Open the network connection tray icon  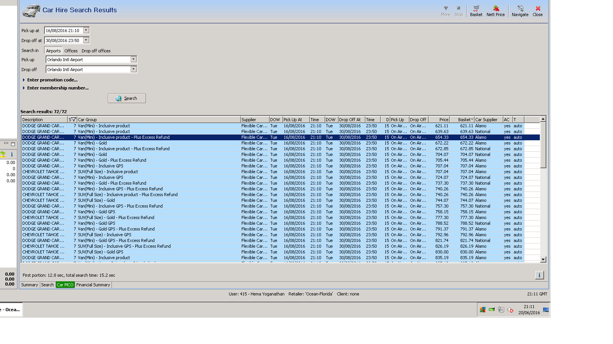pyautogui.click(x=501, y=310)
